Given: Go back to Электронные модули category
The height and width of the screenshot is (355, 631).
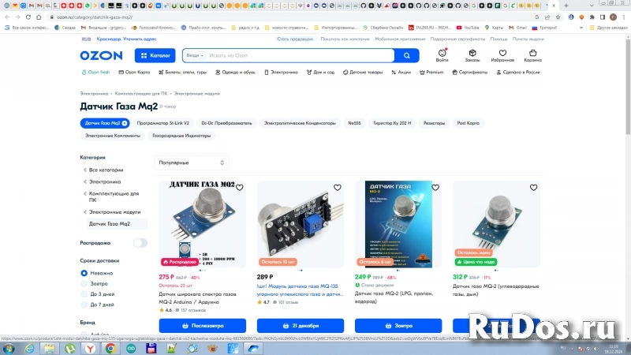Looking at the screenshot, I should tap(114, 212).
